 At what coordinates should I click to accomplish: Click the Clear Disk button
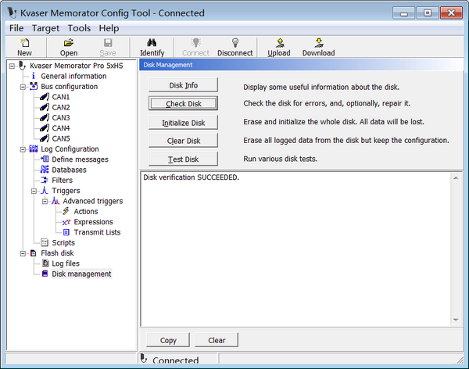tap(183, 141)
